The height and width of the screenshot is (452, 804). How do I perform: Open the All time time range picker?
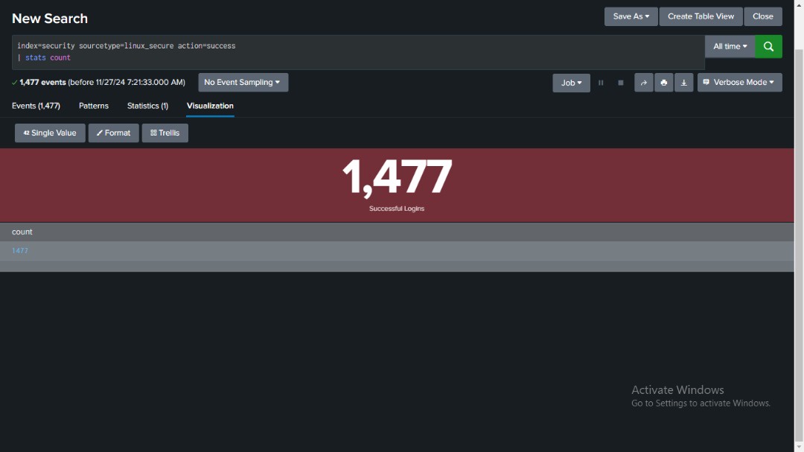point(729,46)
